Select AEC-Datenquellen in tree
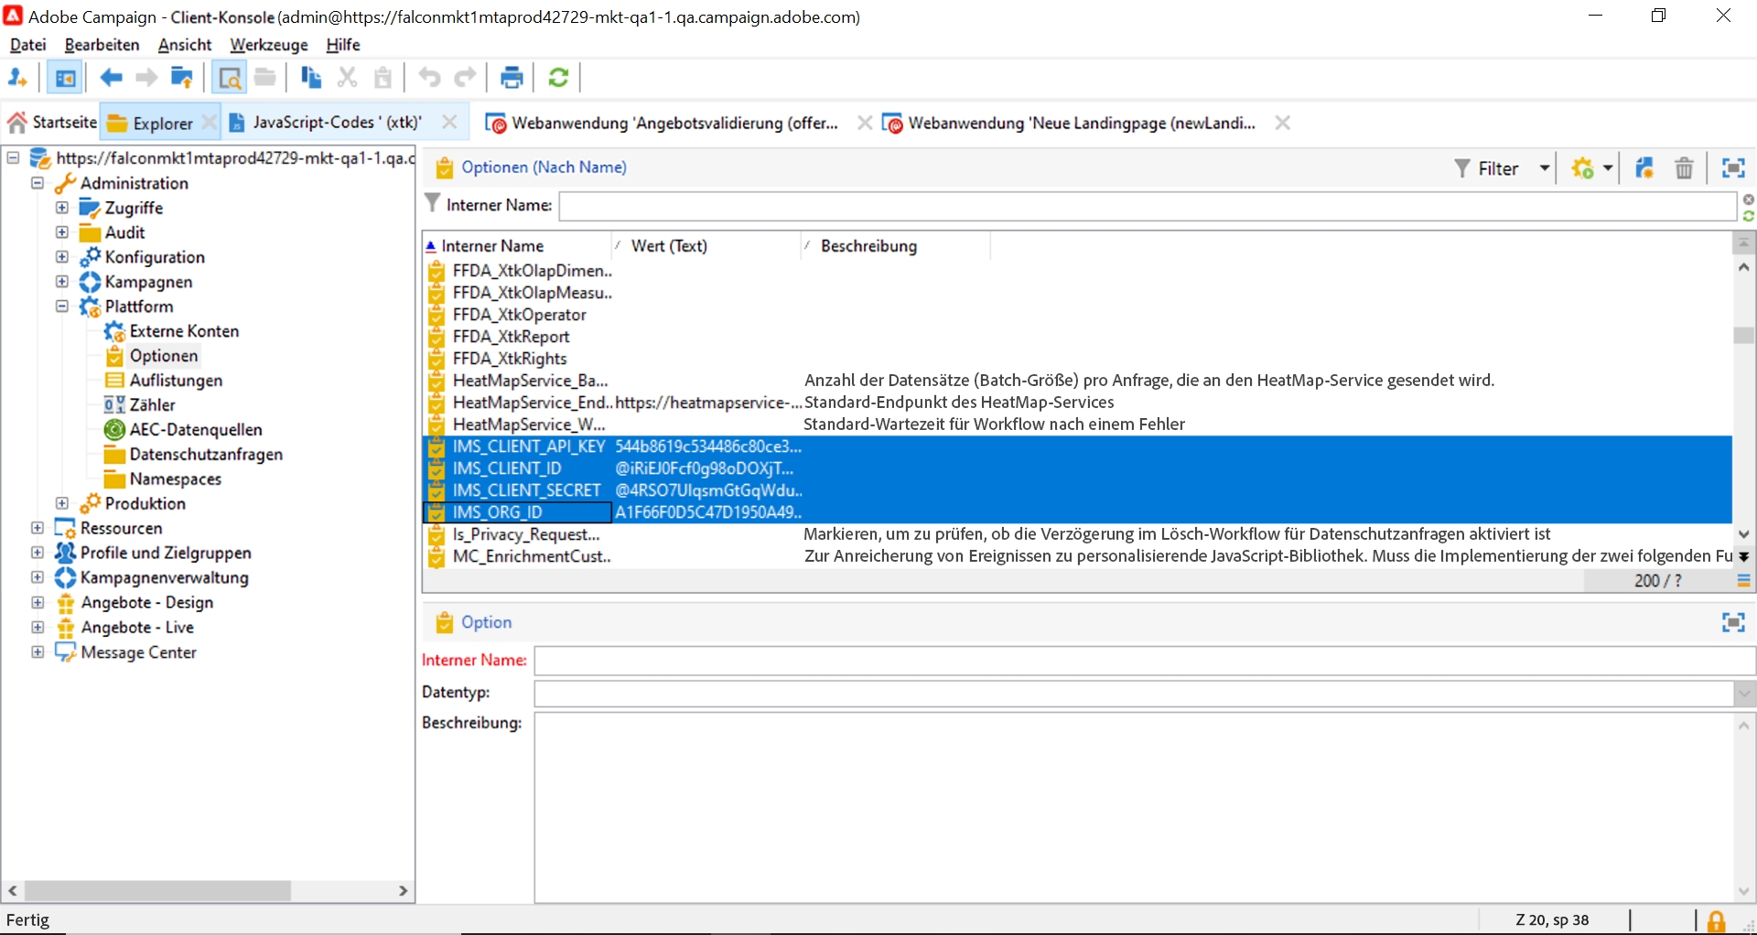Viewport: 1757px width, 935px height. coord(196,430)
